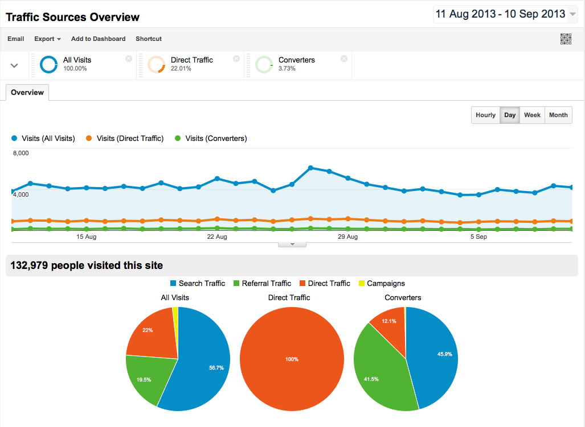The image size is (585, 427).
Task: Remove the All Visits segment
Action: [x=129, y=59]
